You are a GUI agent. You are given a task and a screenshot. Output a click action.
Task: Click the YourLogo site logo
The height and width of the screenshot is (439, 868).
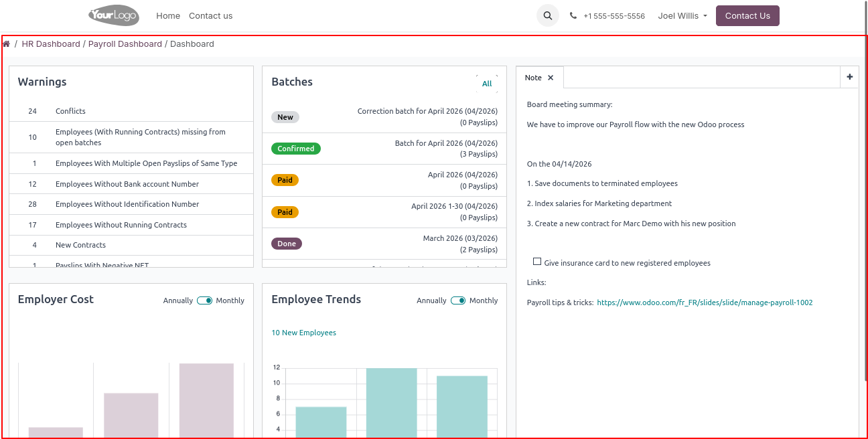(113, 15)
